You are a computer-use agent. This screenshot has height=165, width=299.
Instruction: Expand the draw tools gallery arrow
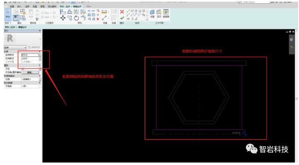[147, 19]
